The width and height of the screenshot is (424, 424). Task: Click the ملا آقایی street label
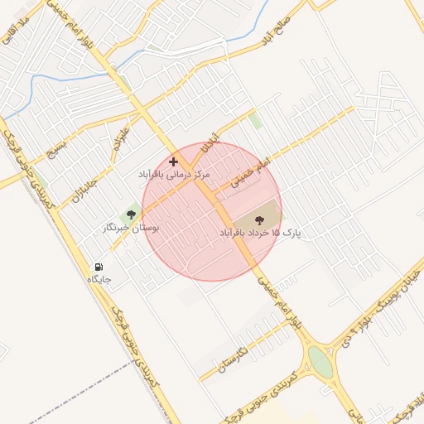(15, 31)
